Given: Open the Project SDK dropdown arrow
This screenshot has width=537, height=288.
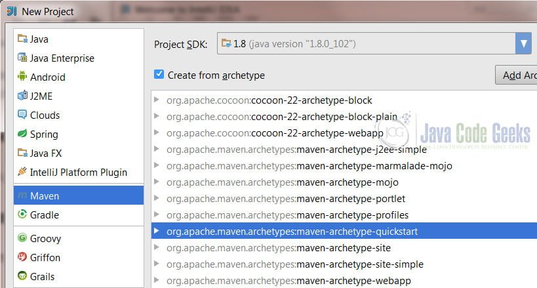Looking at the screenshot, I should [523, 43].
